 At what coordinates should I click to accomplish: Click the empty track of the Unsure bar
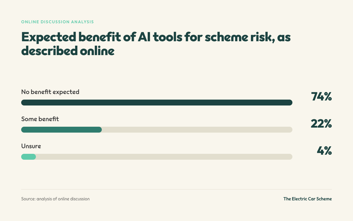(164, 157)
